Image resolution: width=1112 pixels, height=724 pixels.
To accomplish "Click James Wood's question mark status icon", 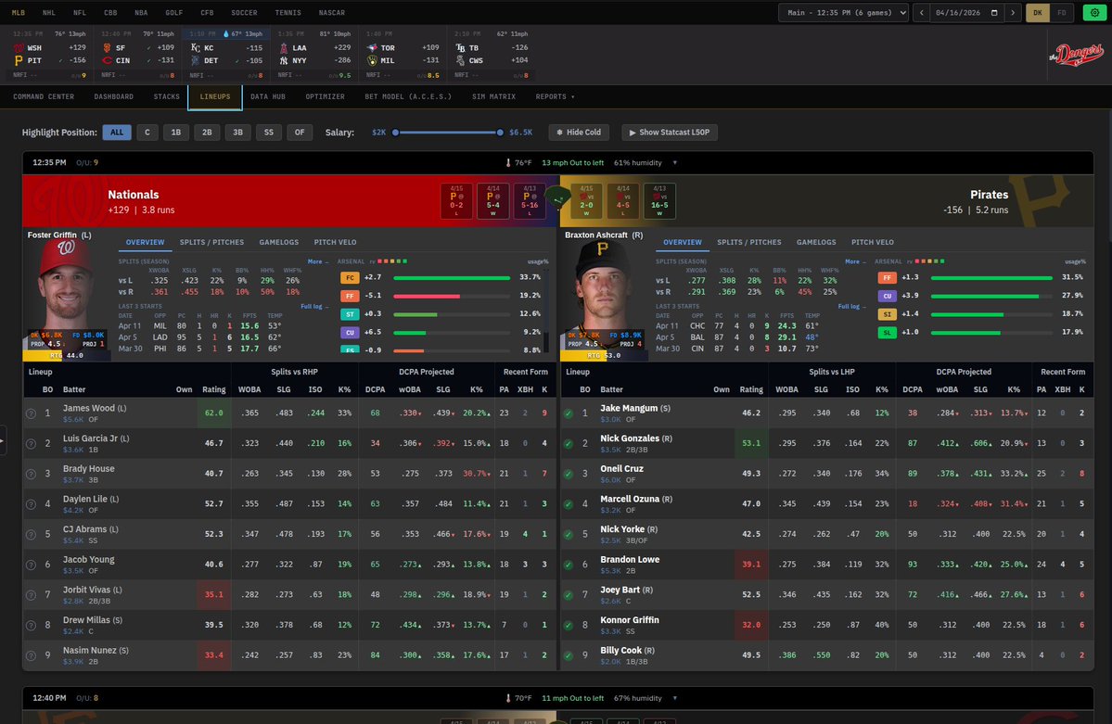I will point(31,413).
